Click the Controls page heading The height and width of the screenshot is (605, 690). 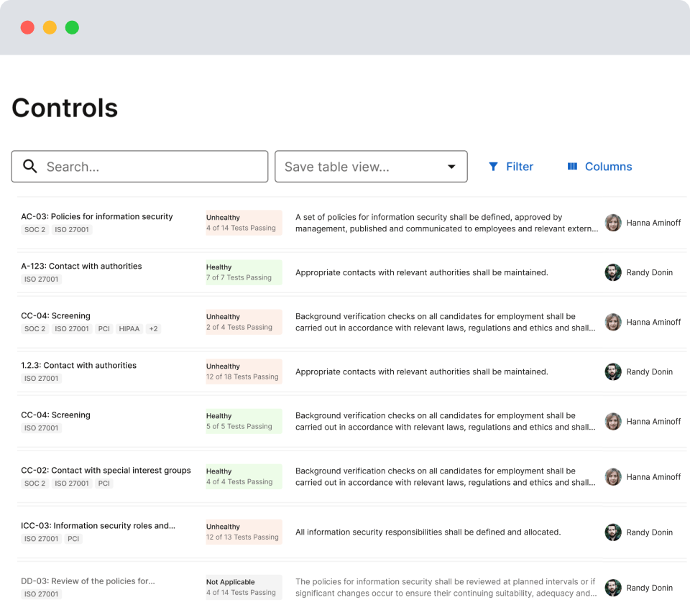click(x=65, y=108)
